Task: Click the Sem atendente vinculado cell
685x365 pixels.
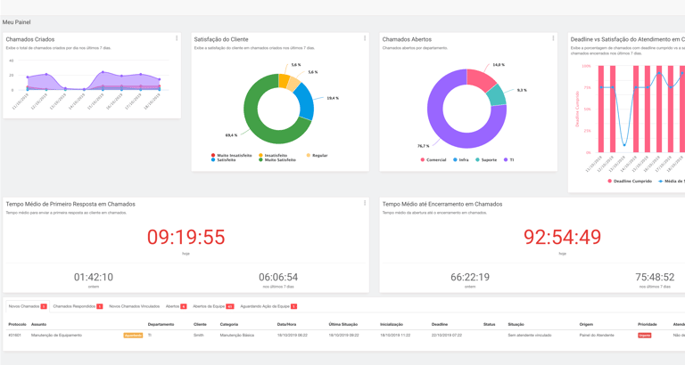Action: 530,336
